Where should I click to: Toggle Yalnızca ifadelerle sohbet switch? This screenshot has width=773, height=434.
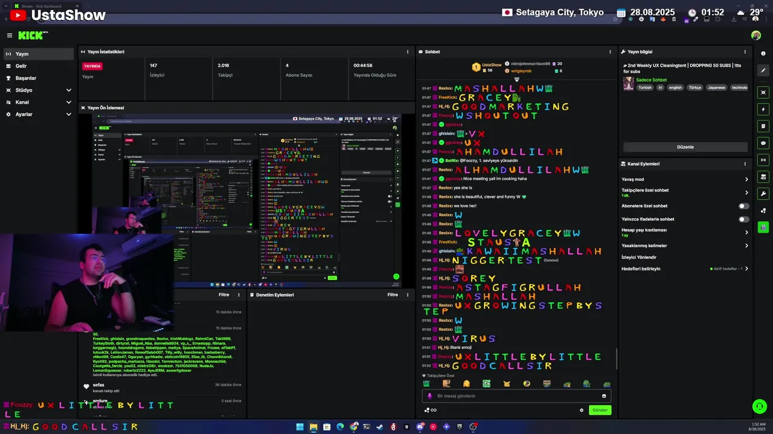pos(743,219)
